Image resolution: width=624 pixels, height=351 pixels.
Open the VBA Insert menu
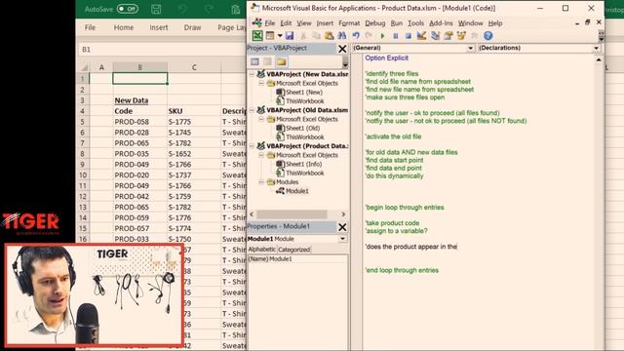(x=325, y=23)
